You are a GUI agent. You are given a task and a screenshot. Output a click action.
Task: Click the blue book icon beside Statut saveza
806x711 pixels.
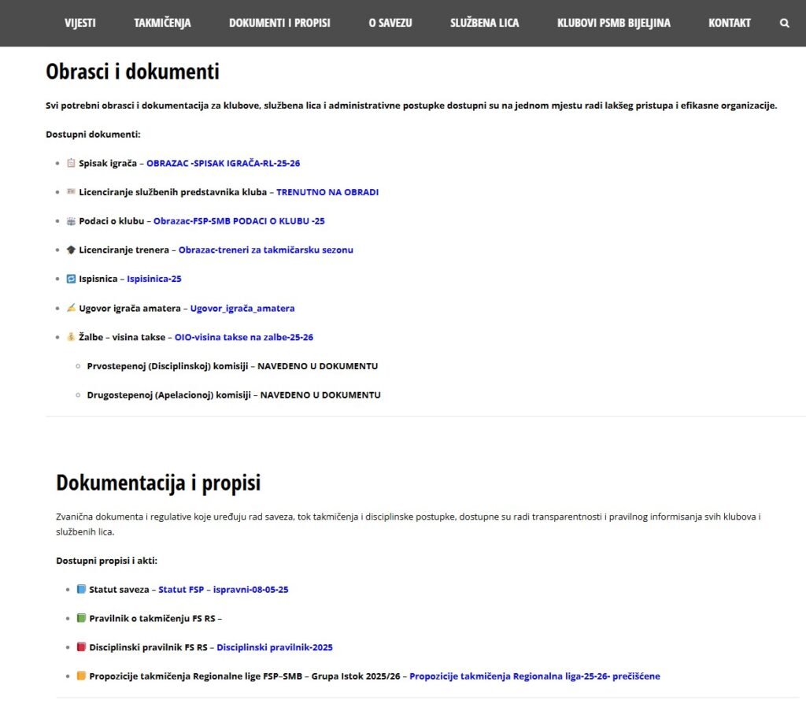coord(81,589)
